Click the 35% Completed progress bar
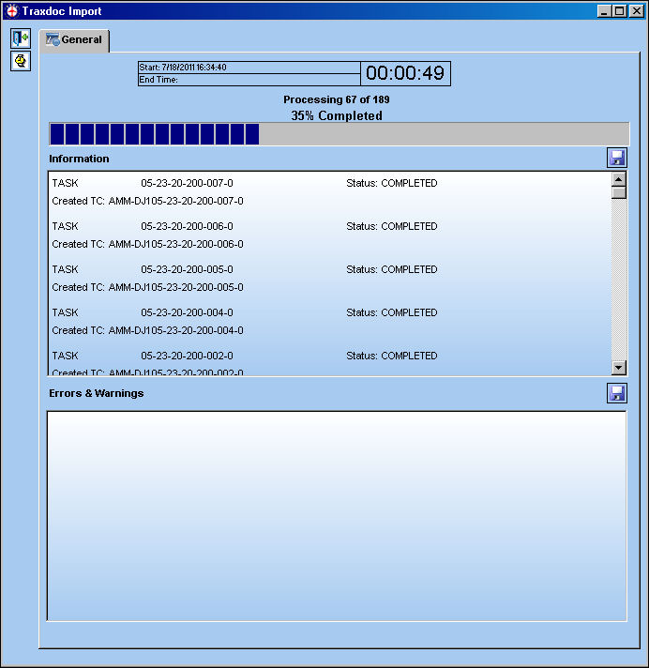Viewport: 649px width, 668px height. [x=339, y=134]
